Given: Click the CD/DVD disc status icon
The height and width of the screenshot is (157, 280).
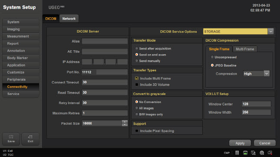Looking at the screenshot, I should (x=262, y=153).
